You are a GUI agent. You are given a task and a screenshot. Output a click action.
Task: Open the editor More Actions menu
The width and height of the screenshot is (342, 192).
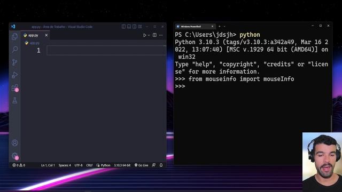tap(161, 35)
